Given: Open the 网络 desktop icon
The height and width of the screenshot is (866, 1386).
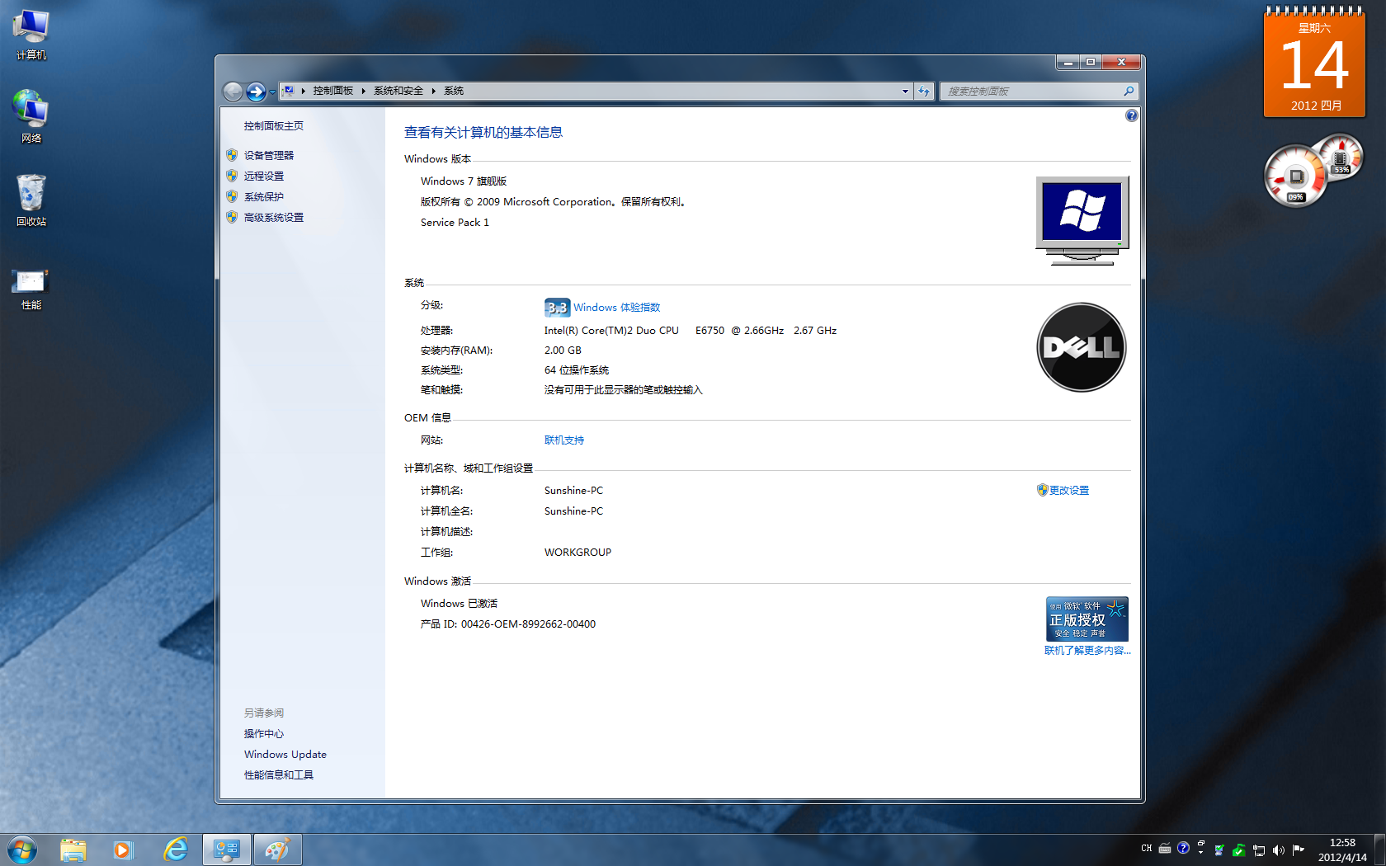Looking at the screenshot, I should pos(31,116).
